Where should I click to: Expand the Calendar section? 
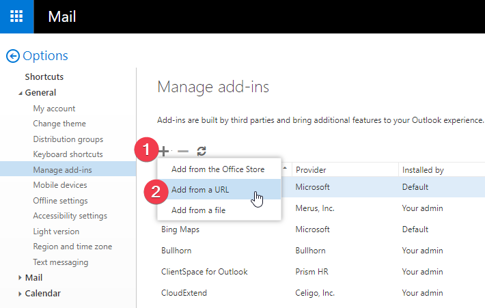[x=20, y=294]
